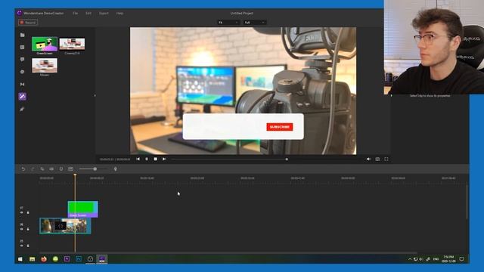The image size is (484, 272).
Task: Open the Windows notification center
Action: (461, 259)
